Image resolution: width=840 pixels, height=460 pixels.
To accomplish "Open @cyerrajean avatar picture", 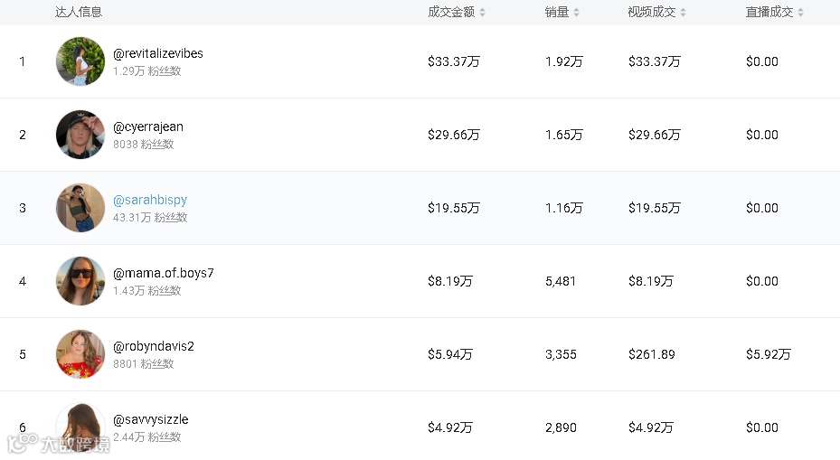I will 80,135.
